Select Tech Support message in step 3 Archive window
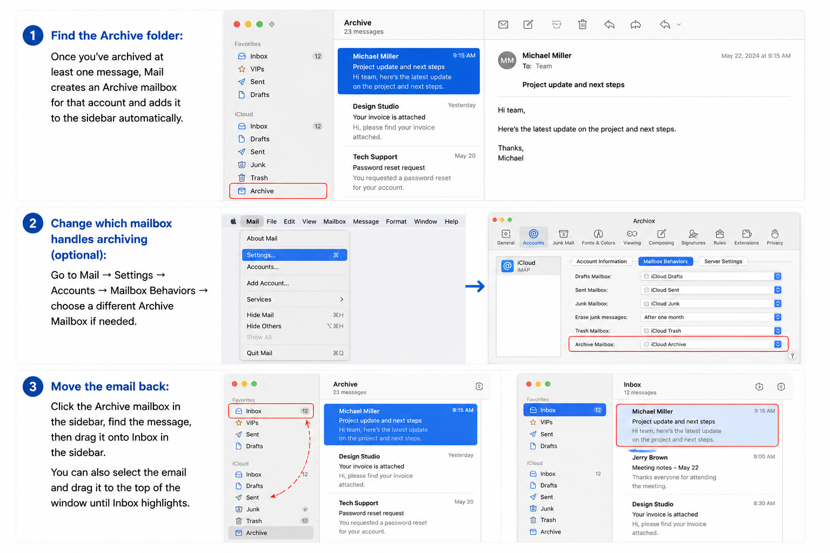Viewport: 830px width, 553px height. tap(400, 517)
